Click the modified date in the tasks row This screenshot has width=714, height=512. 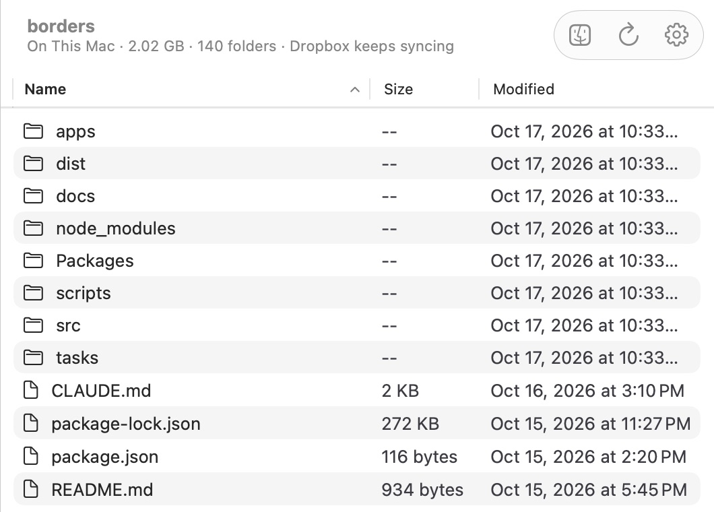(x=584, y=358)
